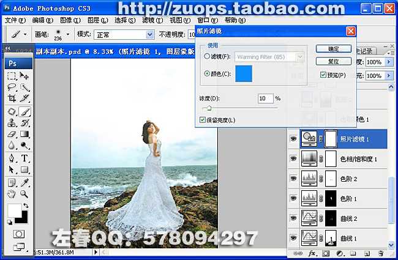Click the 浓度 density slider handle
Viewport: 398px width, 260px height.
click(209, 108)
